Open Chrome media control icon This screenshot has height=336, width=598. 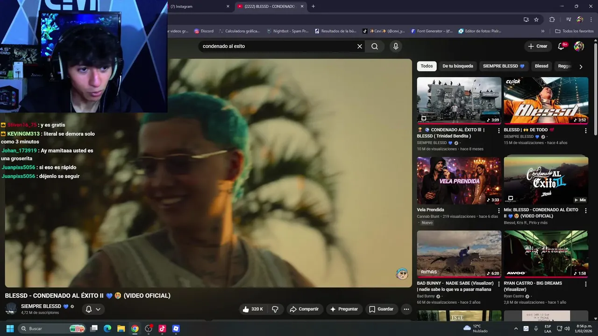[x=569, y=20]
